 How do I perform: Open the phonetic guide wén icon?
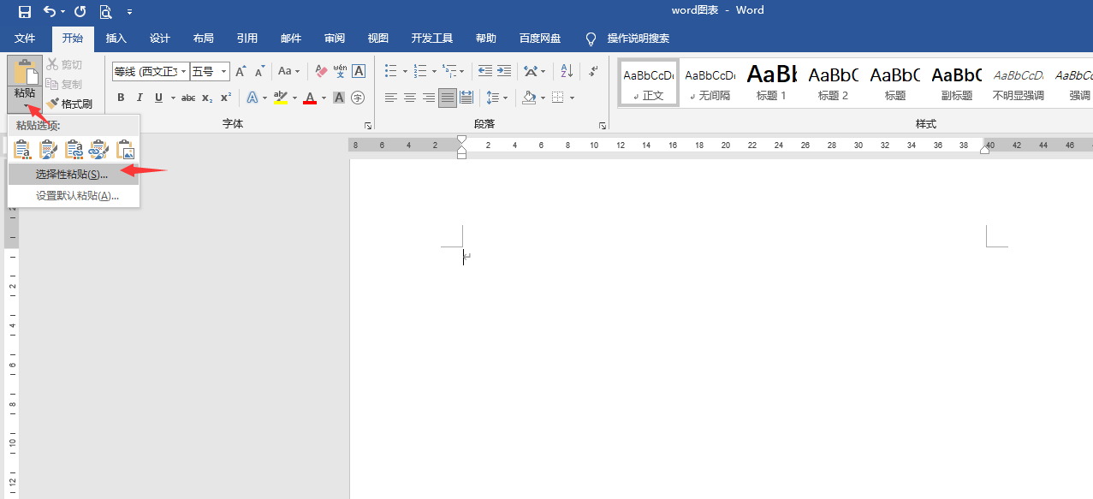click(x=340, y=71)
